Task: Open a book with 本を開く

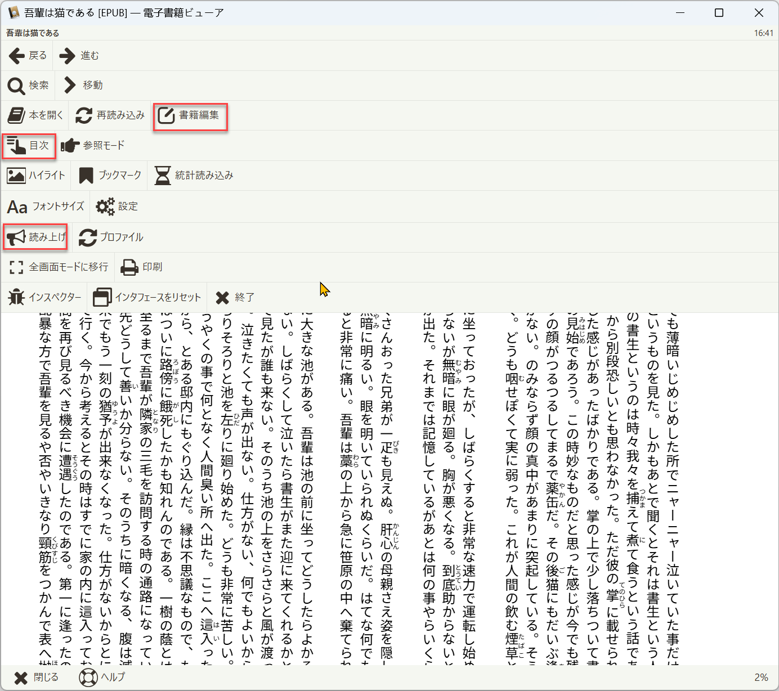Action: pyautogui.click(x=35, y=115)
